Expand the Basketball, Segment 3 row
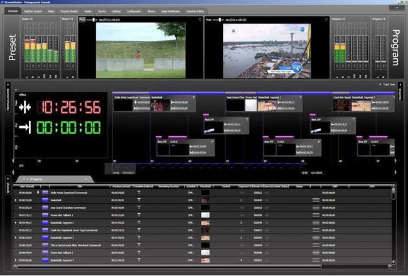 coord(15,238)
